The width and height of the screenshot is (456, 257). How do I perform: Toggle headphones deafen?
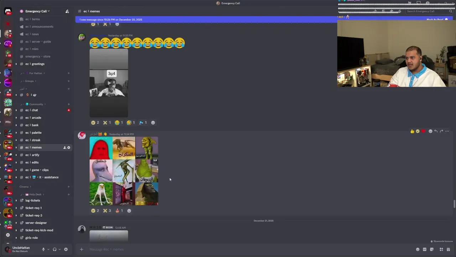click(x=55, y=250)
